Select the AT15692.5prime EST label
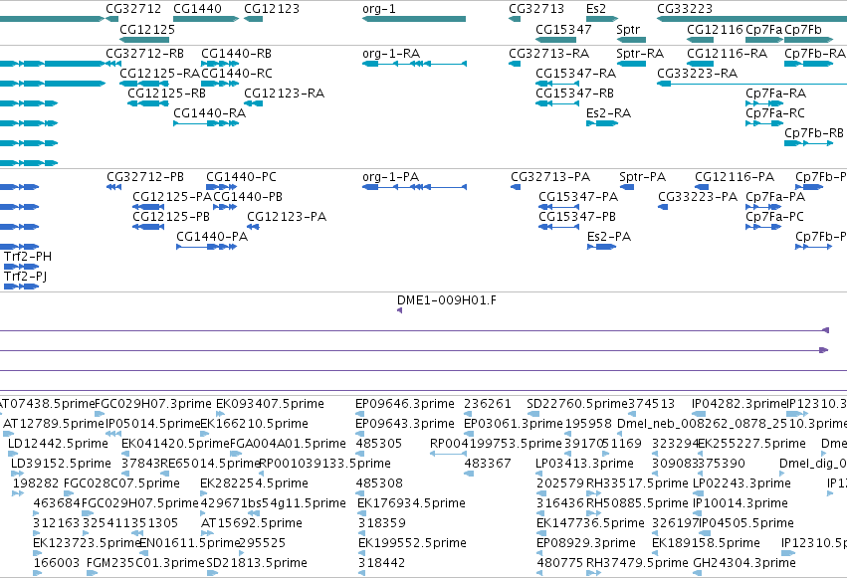The image size is (847, 578). pos(251,523)
